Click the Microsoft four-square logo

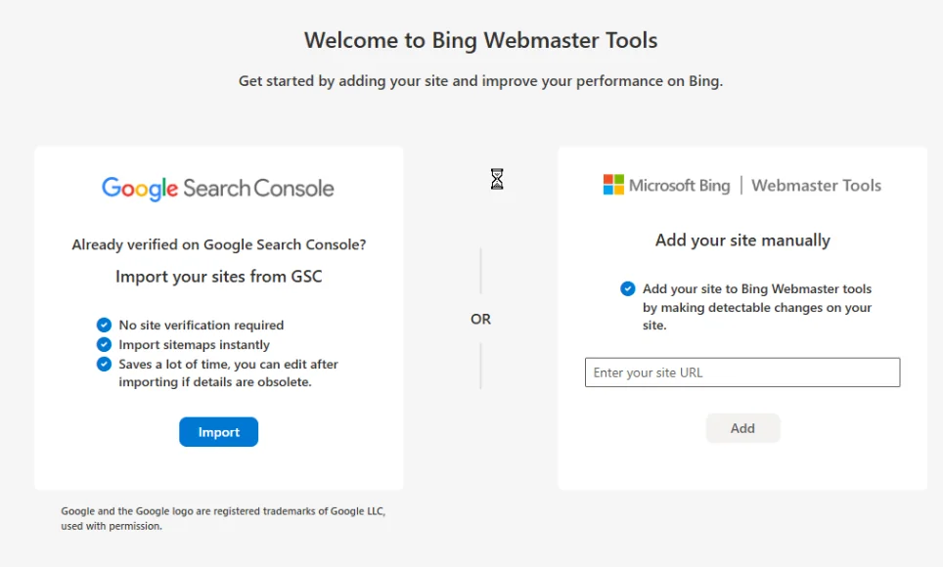613,185
